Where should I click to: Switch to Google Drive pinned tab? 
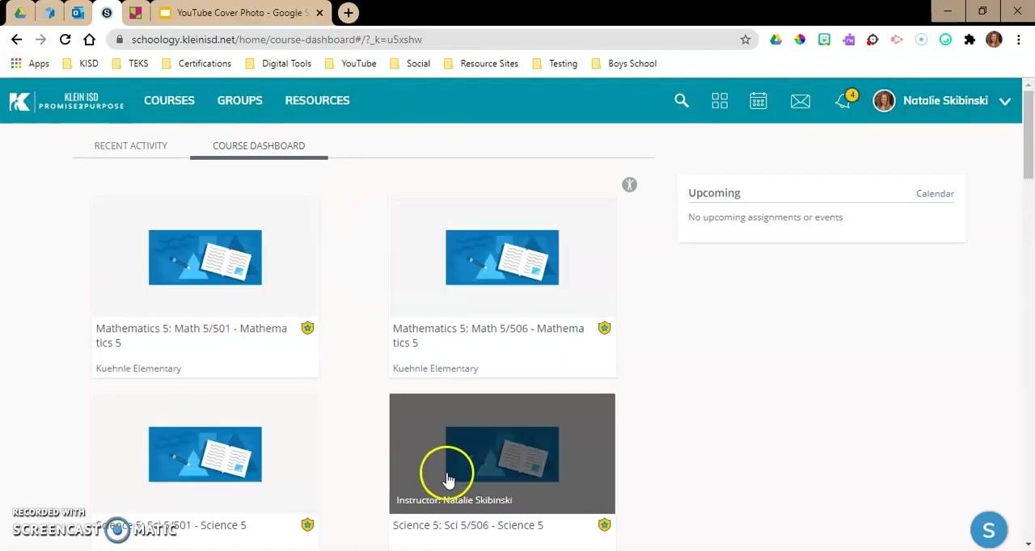(x=20, y=13)
